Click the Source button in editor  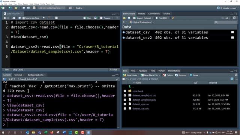(x=105, y=18)
